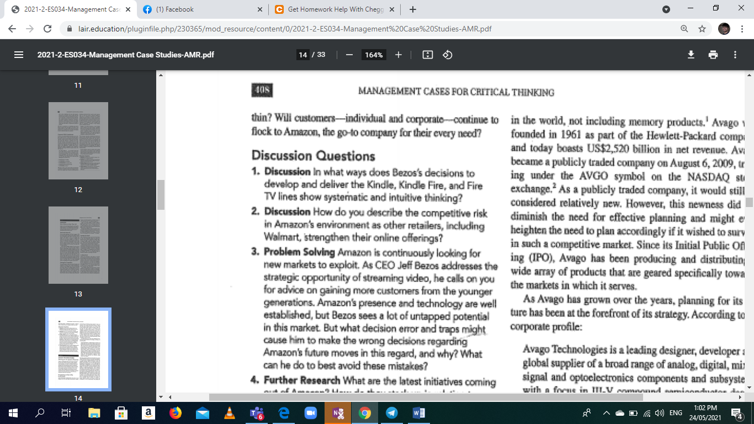Reload the current page

(47, 29)
